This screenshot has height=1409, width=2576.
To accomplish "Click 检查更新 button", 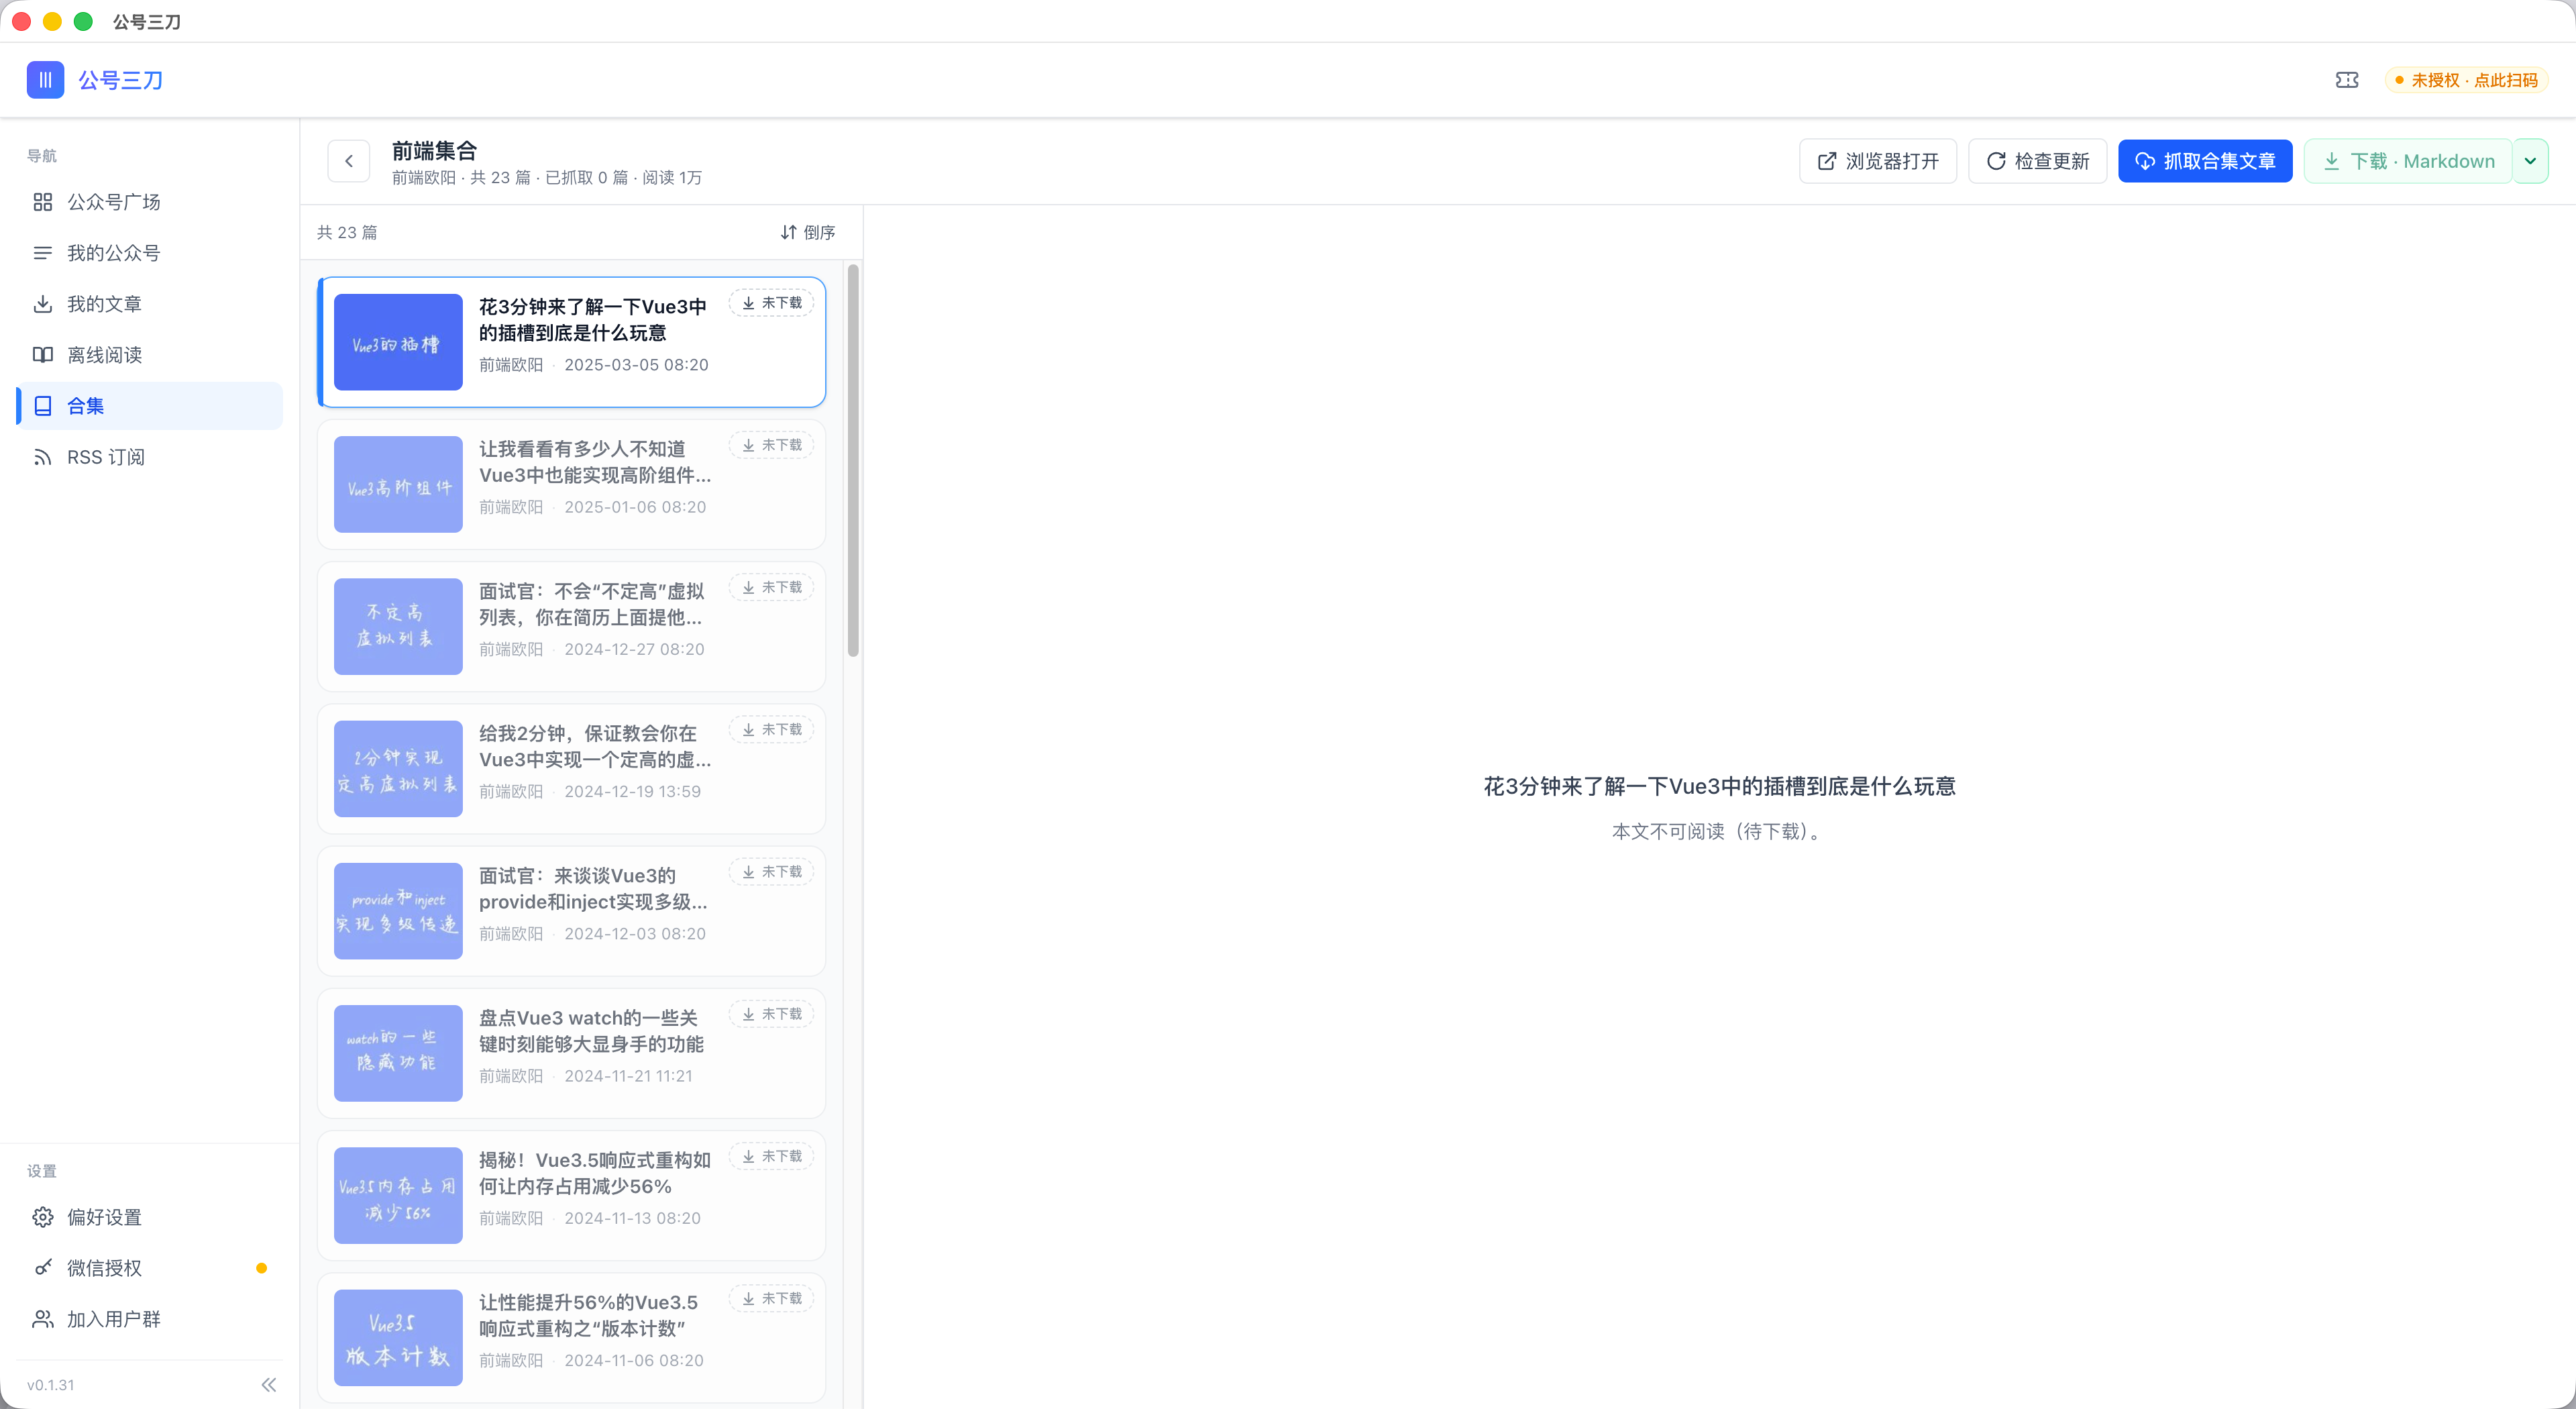I will click(x=2037, y=161).
